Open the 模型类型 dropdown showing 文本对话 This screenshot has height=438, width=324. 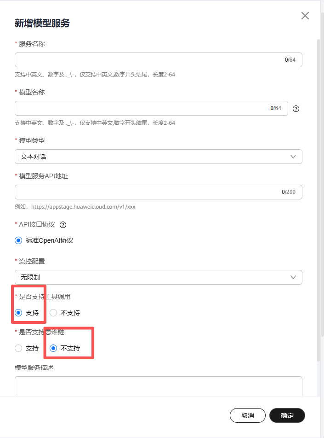point(159,157)
